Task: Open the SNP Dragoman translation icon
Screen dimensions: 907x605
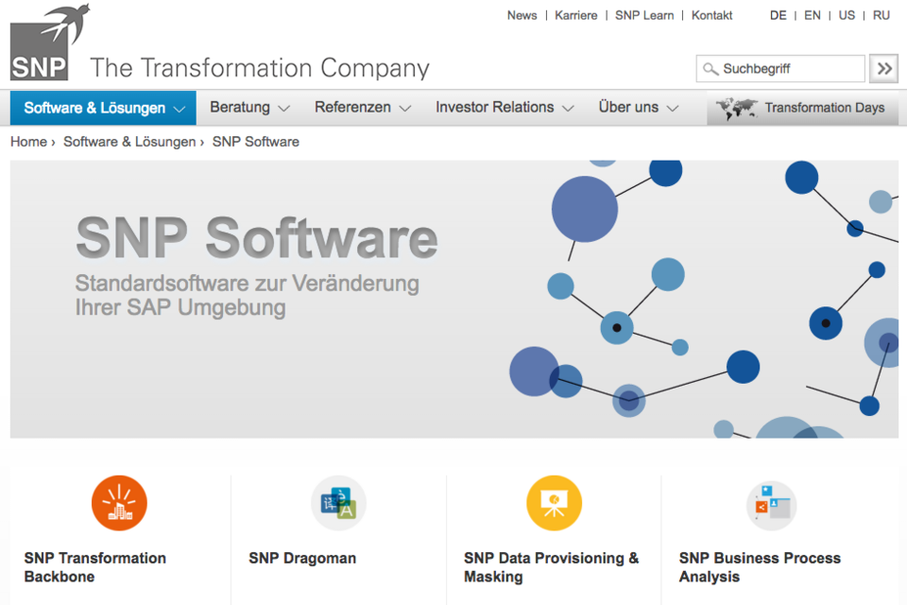Action: 339,503
